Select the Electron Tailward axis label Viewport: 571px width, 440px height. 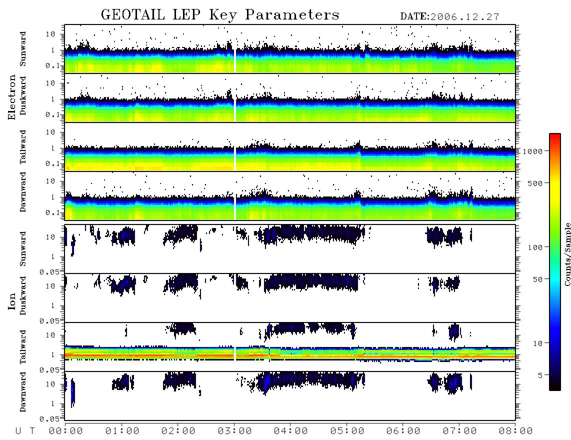pyautogui.click(x=23, y=146)
